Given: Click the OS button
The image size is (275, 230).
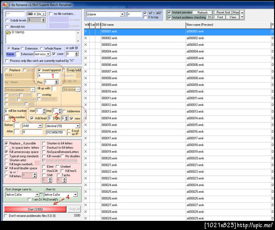Looking at the screenshot, I should 209,17.
